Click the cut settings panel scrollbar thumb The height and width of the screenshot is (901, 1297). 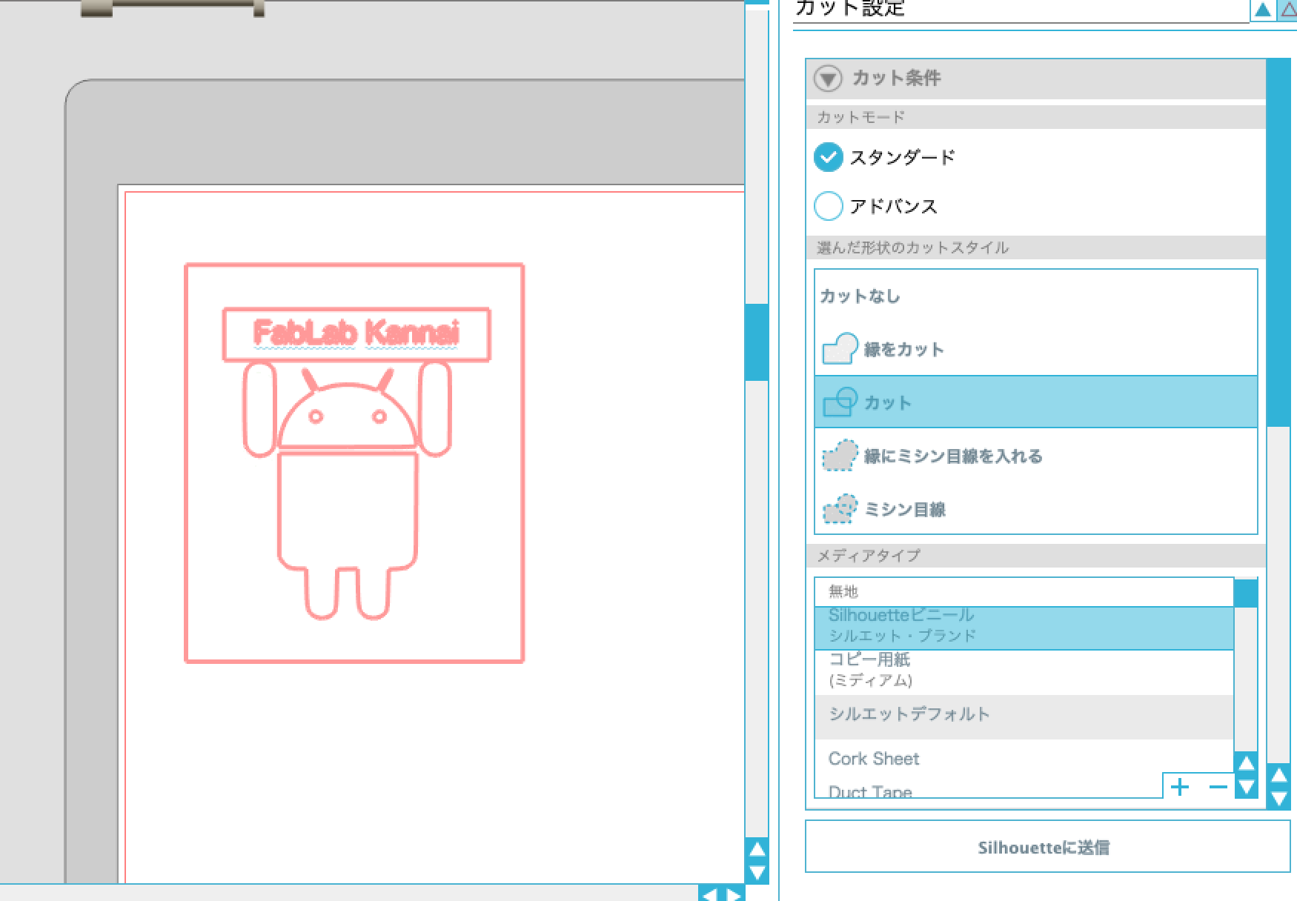click(x=1278, y=243)
